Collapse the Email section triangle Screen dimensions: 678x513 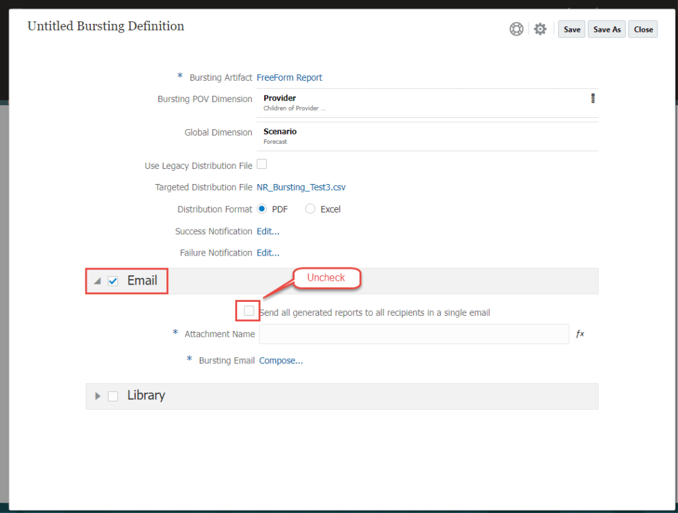click(97, 281)
